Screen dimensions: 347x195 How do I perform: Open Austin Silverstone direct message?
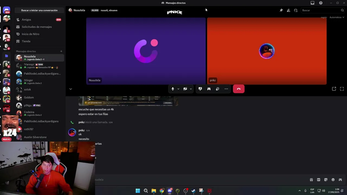click(39, 137)
